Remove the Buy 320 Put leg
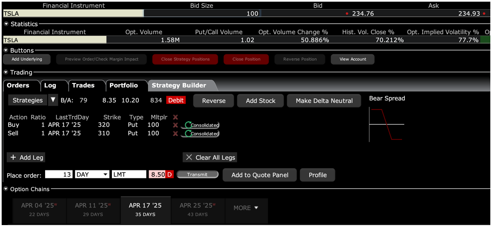492x228 pixels. (175, 125)
